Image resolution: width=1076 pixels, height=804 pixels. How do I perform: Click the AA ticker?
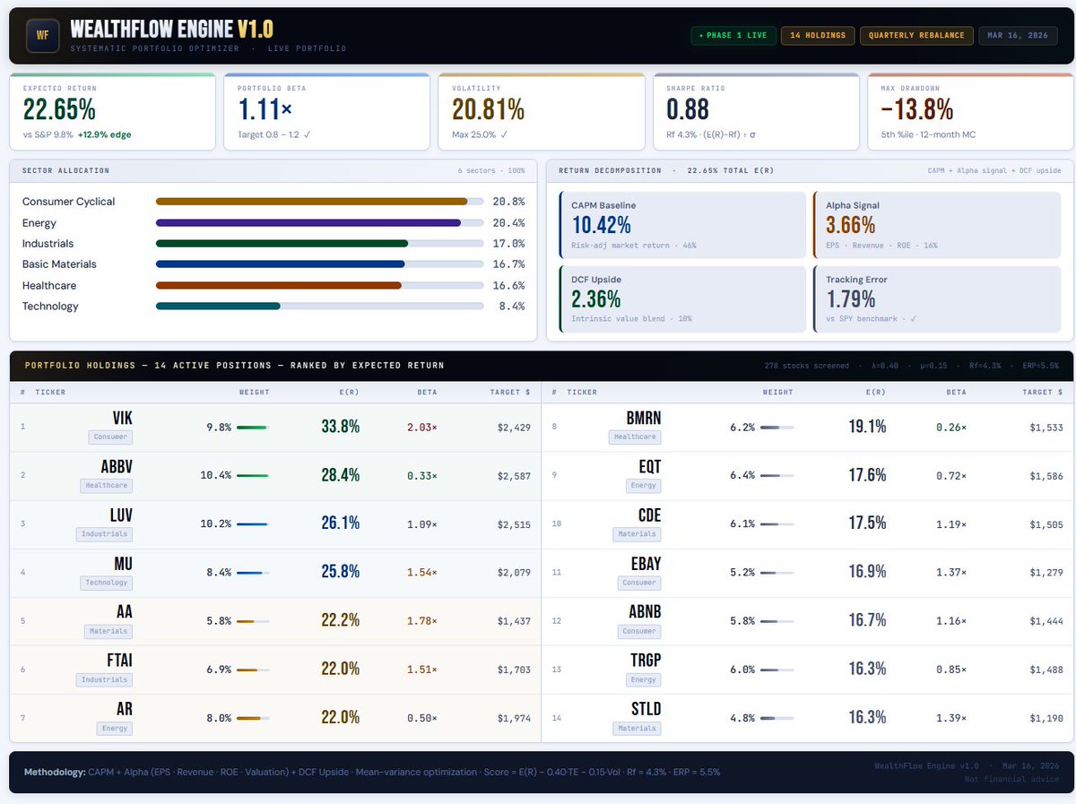pyautogui.click(x=125, y=611)
